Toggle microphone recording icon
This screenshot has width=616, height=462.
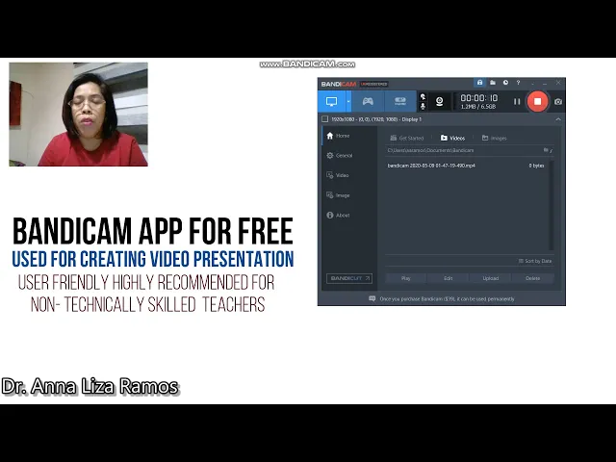(423, 107)
